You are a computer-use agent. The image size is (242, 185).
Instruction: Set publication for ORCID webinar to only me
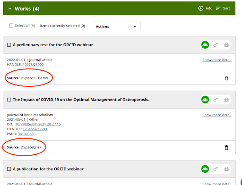[226, 169]
